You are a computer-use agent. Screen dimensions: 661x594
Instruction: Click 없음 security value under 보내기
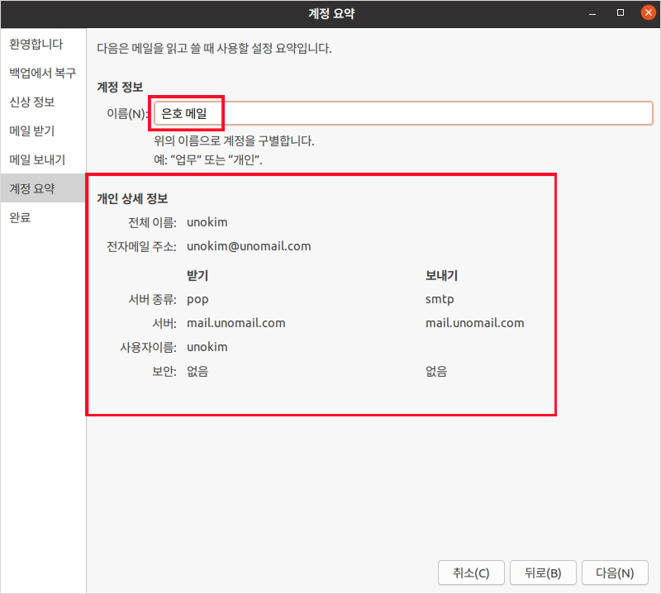pyautogui.click(x=436, y=371)
